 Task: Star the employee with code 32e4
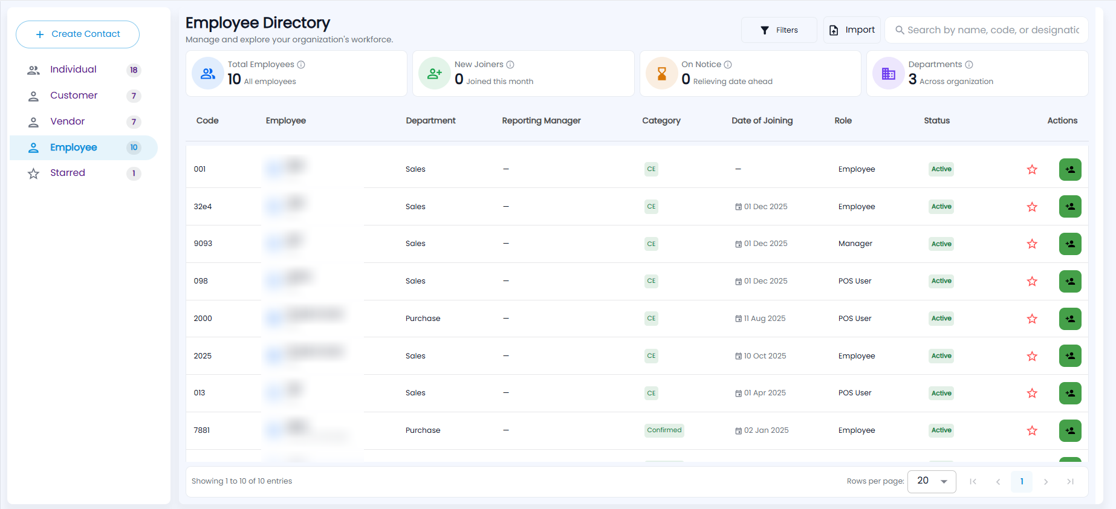point(1032,207)
